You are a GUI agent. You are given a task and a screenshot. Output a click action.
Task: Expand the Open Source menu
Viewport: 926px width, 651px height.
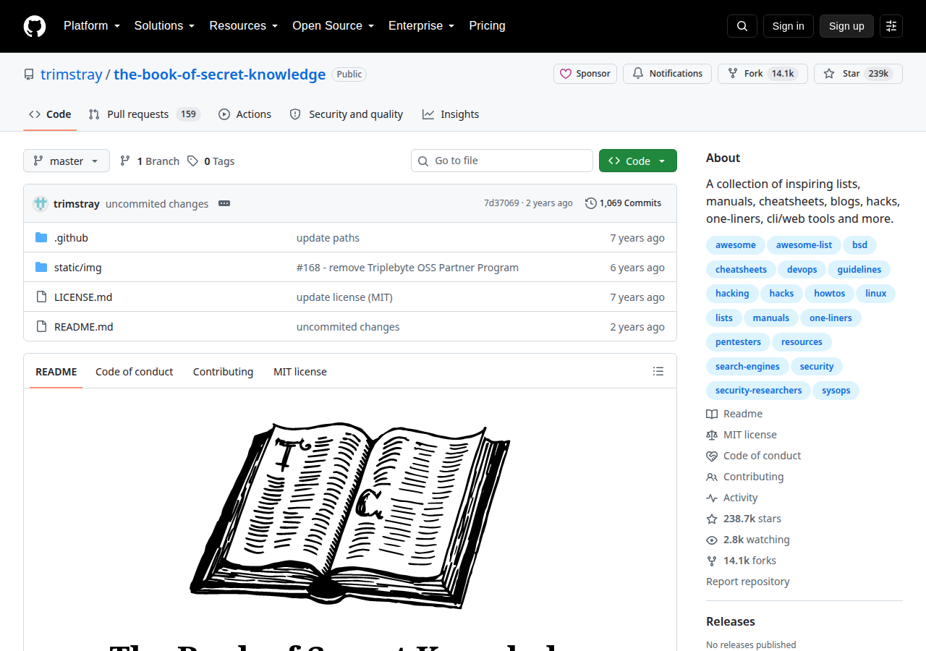[333, 26]
